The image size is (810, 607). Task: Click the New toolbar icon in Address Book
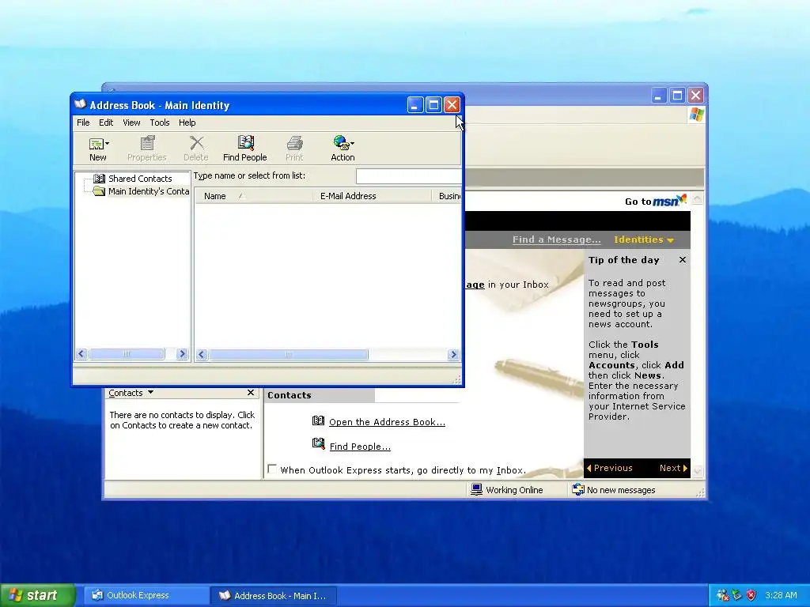point(96,144)
